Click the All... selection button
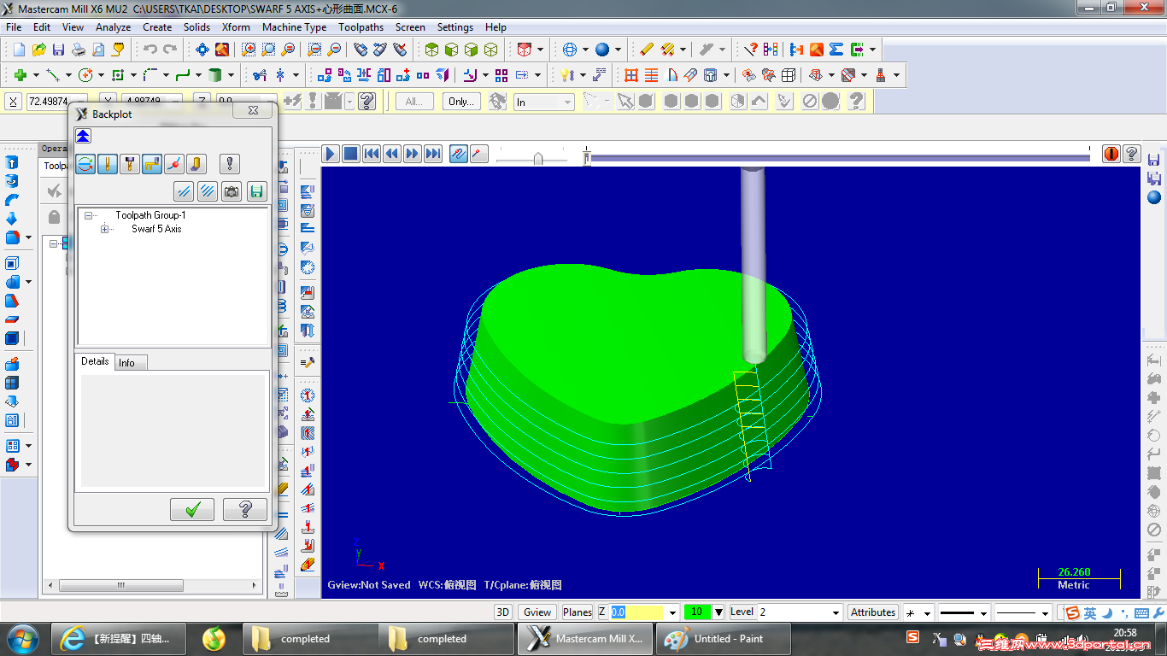This screenshot has width=1167, height=656. coord(414,102)
